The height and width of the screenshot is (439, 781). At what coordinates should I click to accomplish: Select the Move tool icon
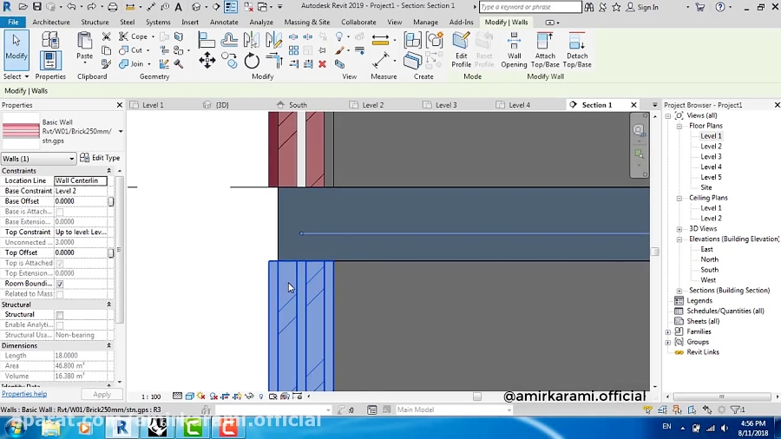coord(207,61)
